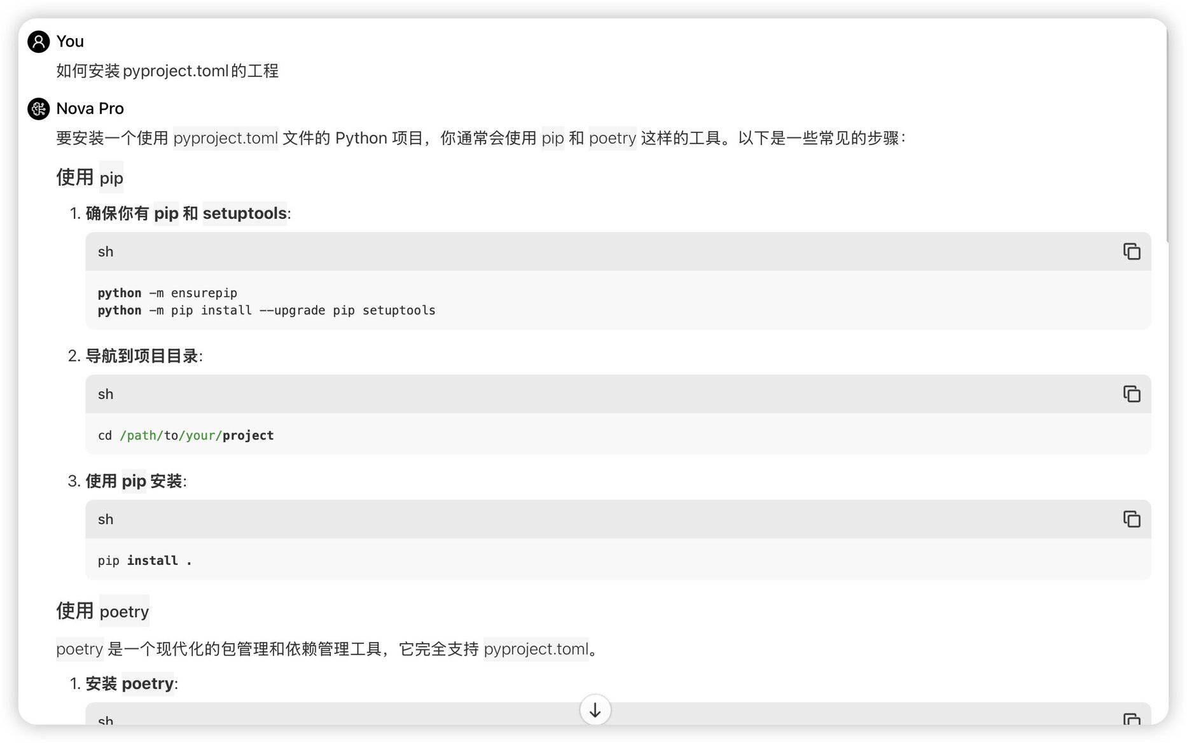Click the Nova Pro avatar icon
The height and width of the screenshot is (743, 1187).
pyautogui.click(x=39, y=109)
